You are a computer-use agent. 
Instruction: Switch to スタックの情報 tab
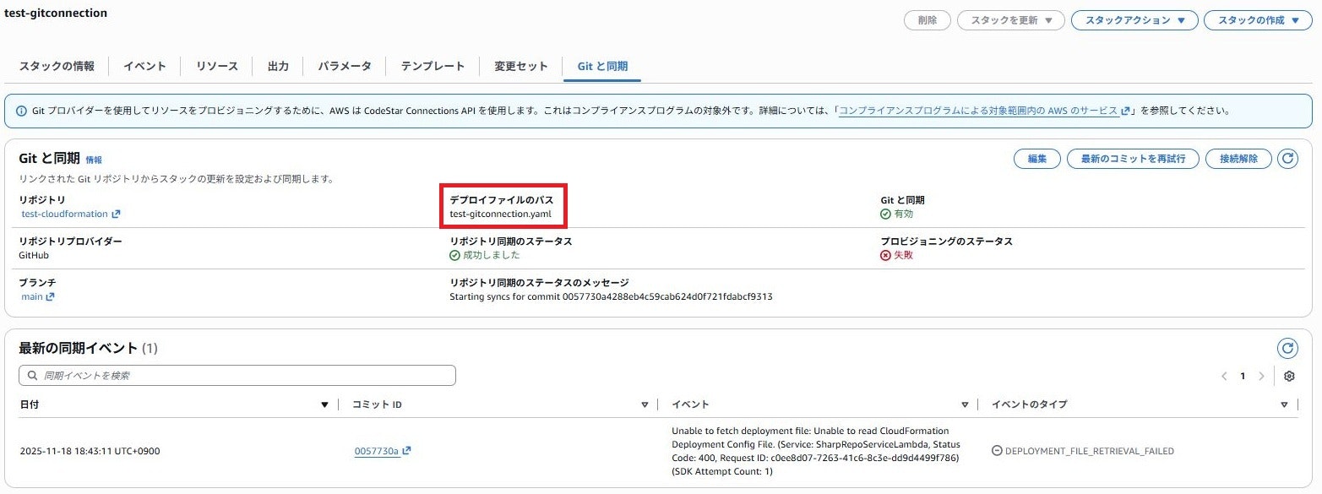tap(57, 66)
